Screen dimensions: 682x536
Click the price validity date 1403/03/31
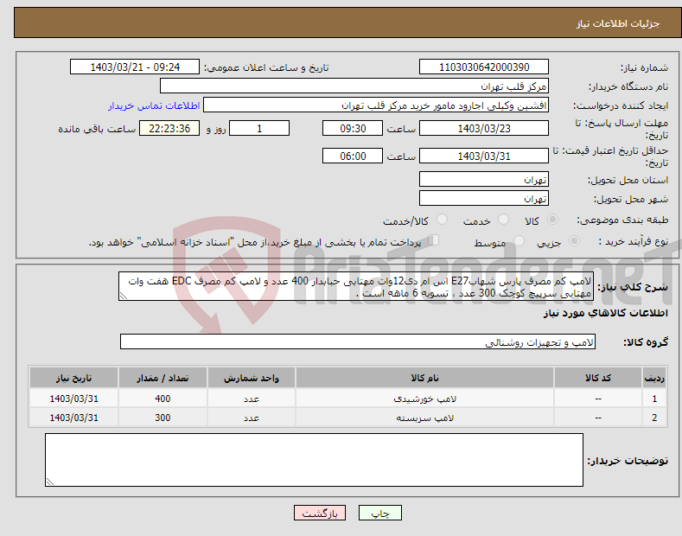(x=484, y=156)
